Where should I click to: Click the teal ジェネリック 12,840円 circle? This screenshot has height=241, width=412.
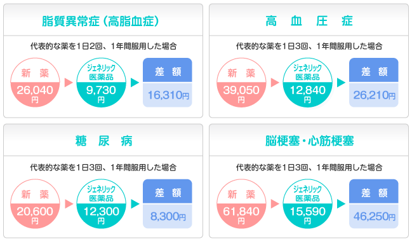point(307,83)
